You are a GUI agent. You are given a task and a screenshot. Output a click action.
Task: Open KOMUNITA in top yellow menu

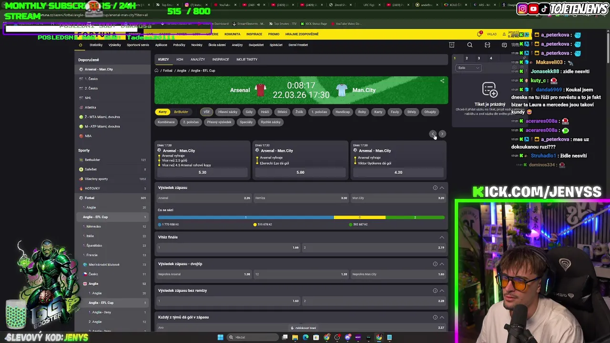pyautogui.click(x=233, y=34)
